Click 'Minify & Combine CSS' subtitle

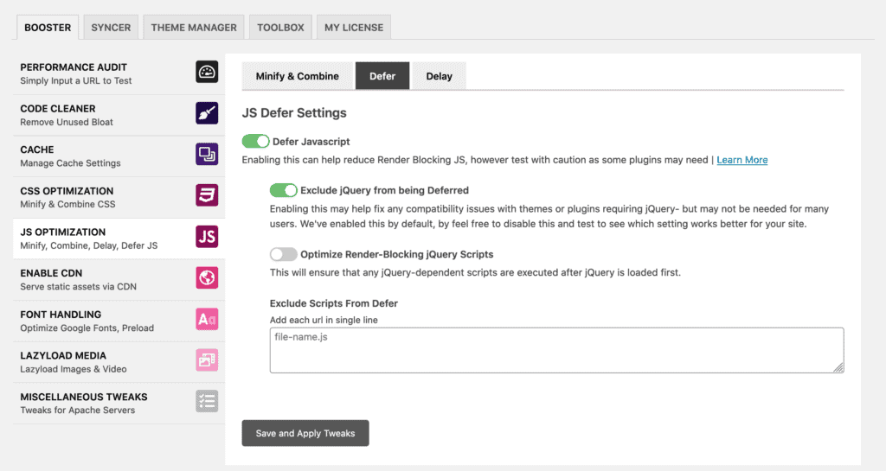(x=67, y=204)
